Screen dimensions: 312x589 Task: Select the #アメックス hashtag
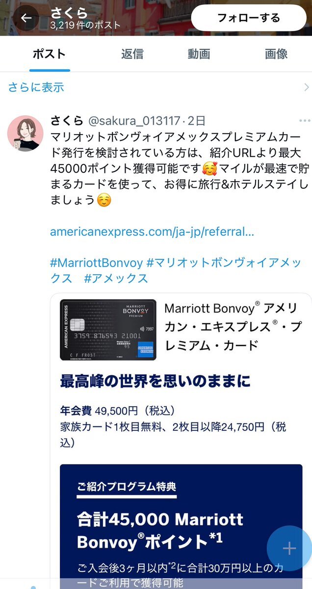click(116, 279)
